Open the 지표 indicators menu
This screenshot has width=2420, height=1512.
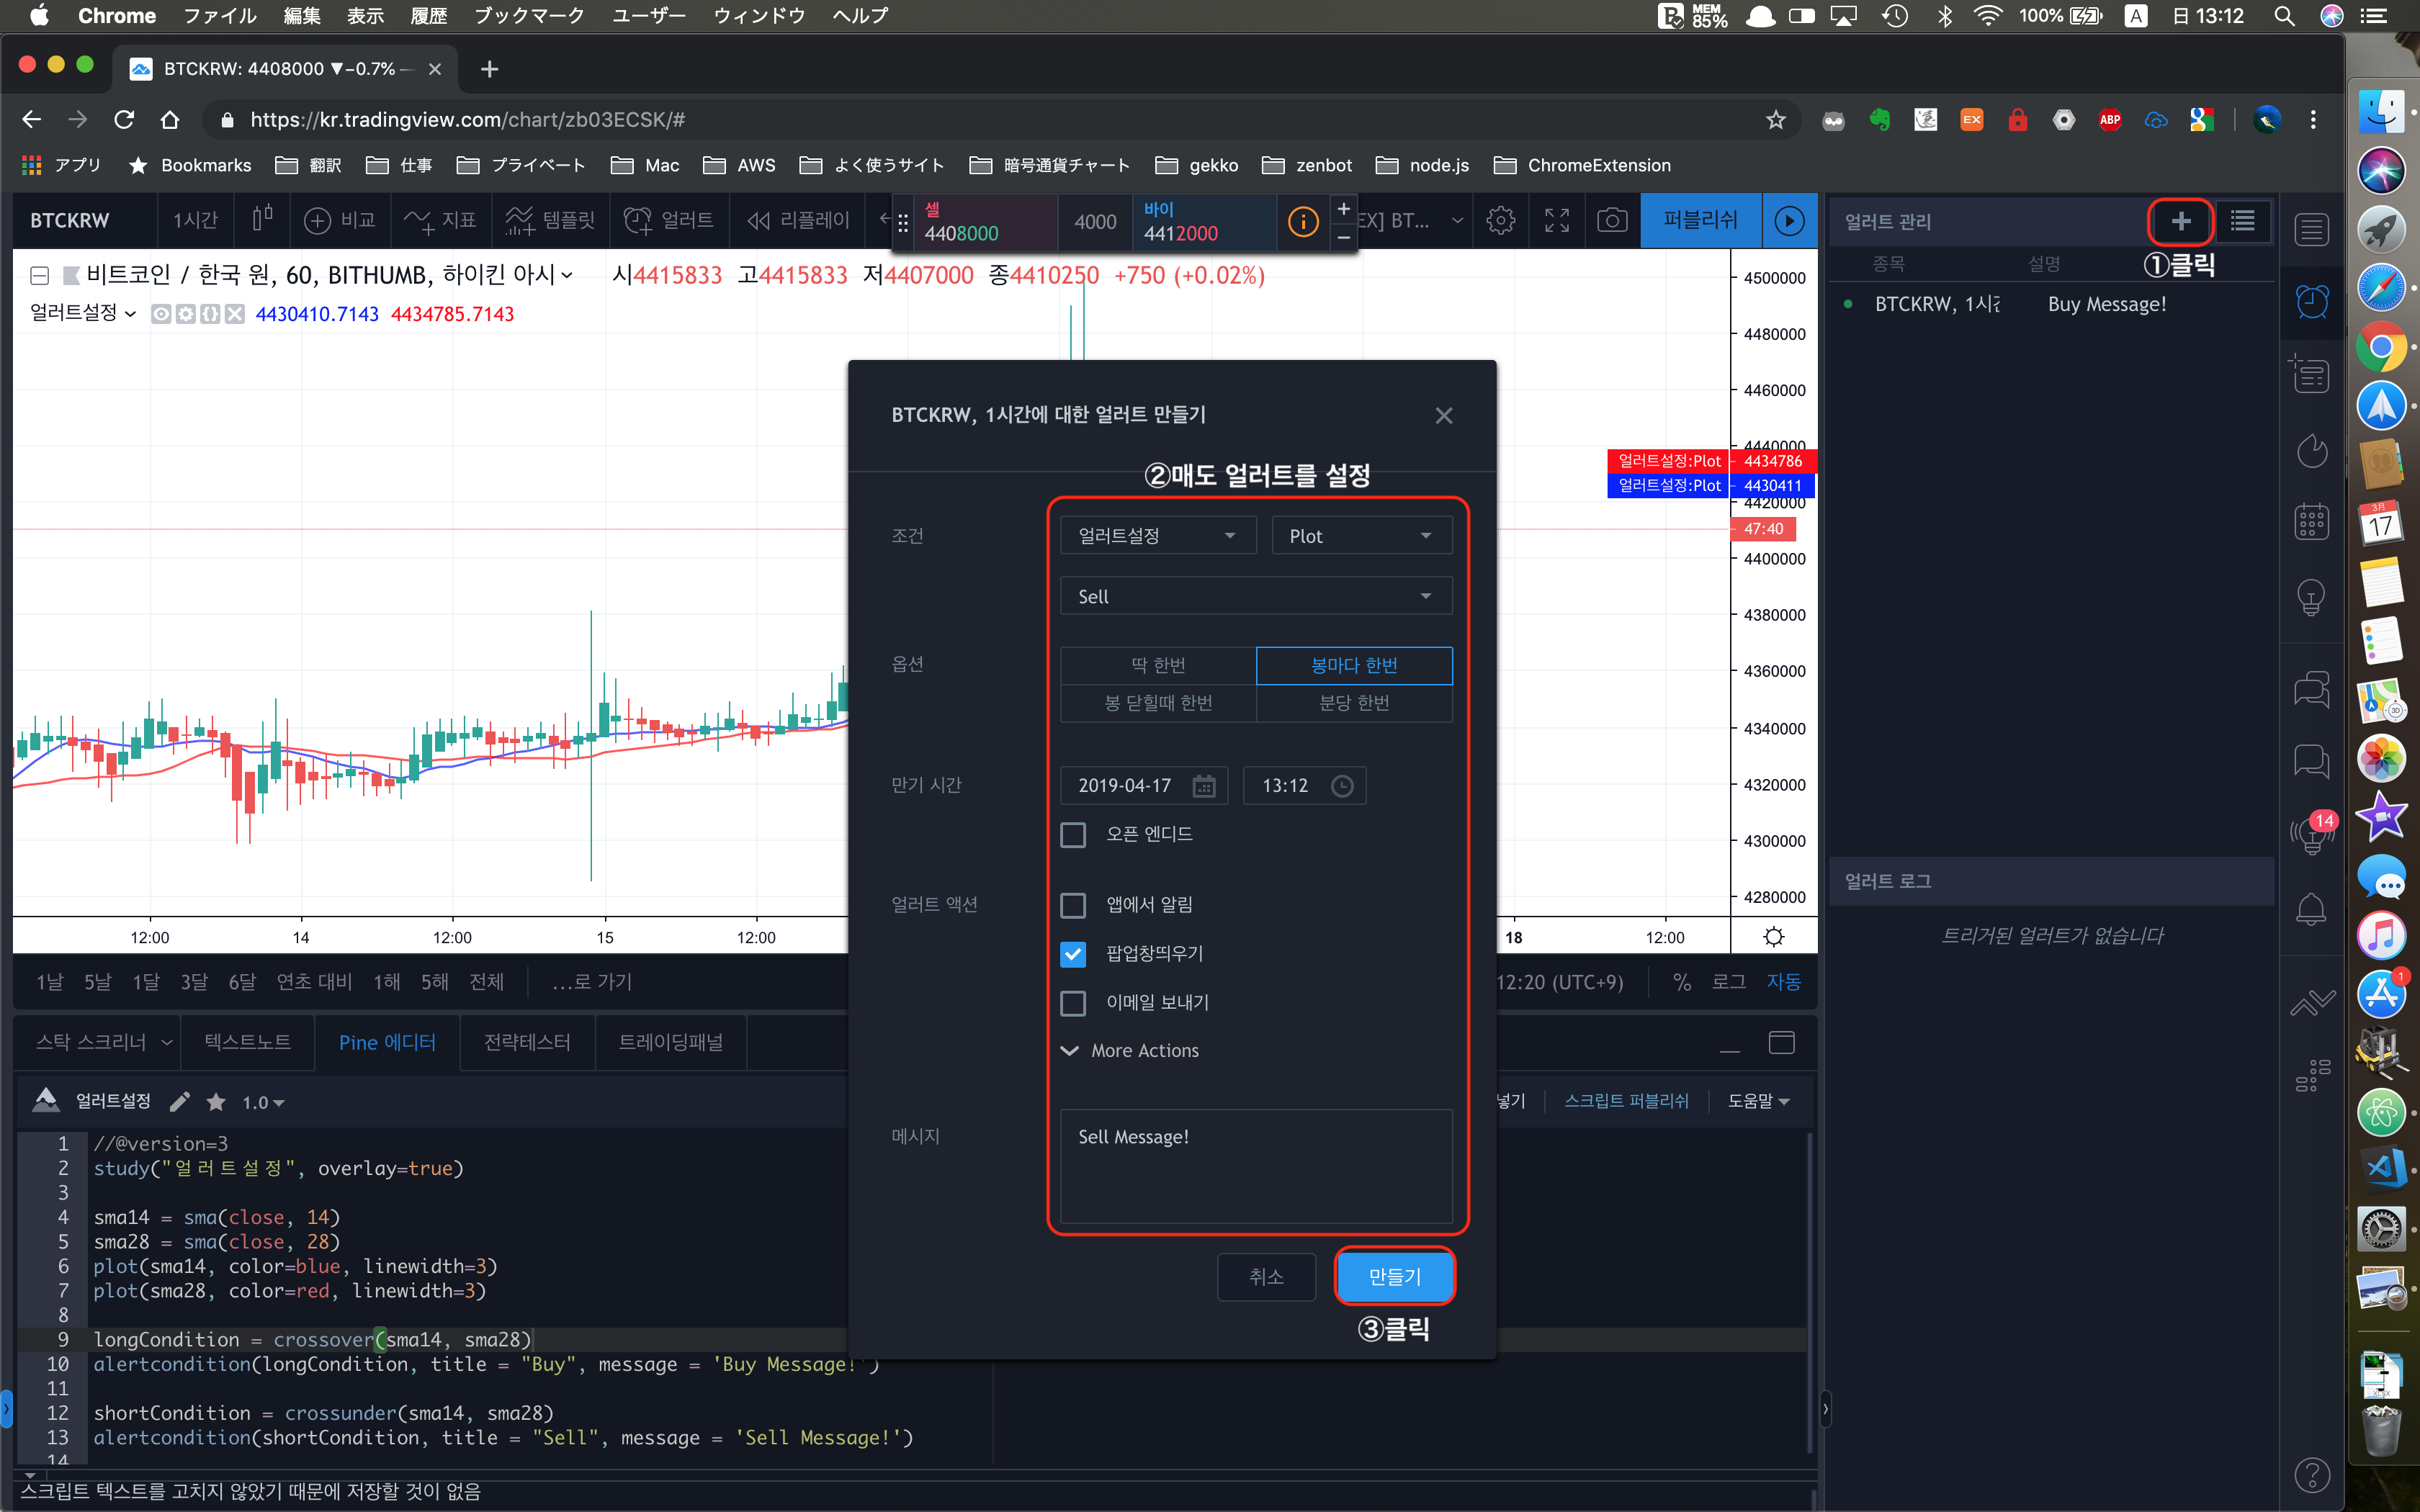coord(441,220)
